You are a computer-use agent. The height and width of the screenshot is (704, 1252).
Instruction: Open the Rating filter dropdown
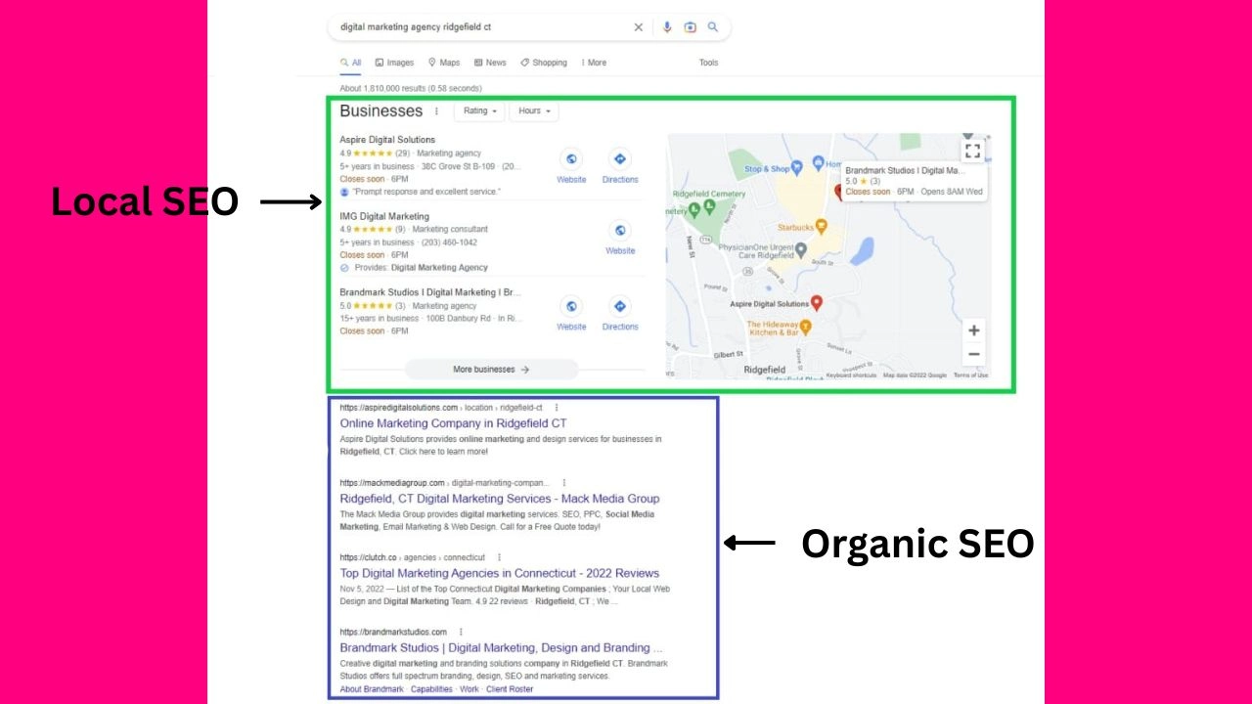480,111
